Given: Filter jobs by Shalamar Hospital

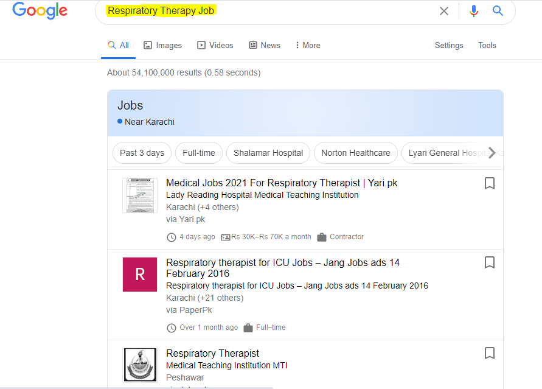Looking at the screenshot, I should click(x=268, y=153).
